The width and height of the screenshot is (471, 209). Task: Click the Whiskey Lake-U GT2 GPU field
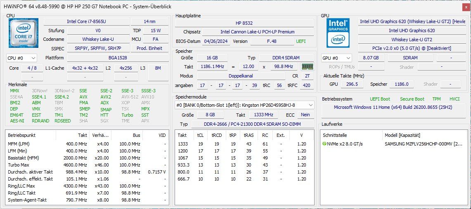coord(412,40)
